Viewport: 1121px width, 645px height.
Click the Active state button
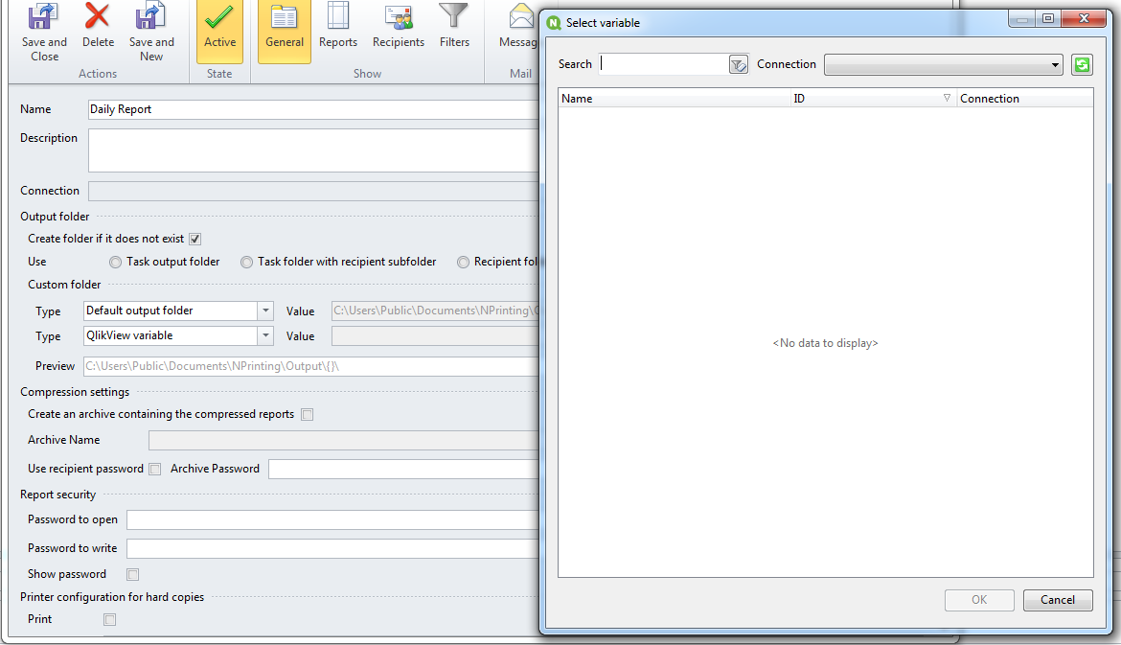[x=219, y=27]
